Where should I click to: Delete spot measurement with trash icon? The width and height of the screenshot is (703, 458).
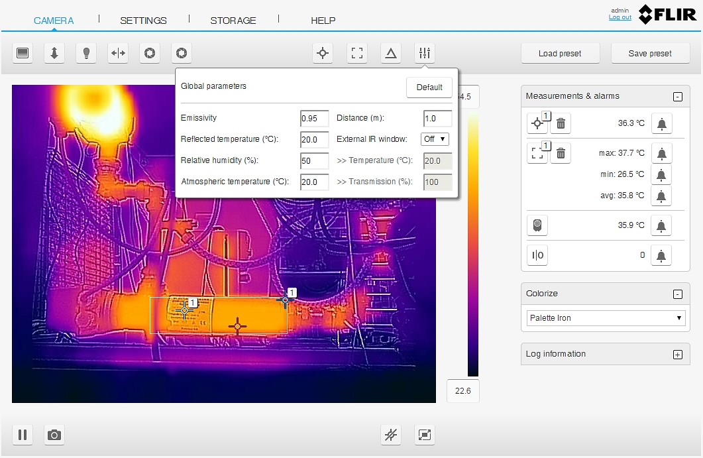[561, 123]
